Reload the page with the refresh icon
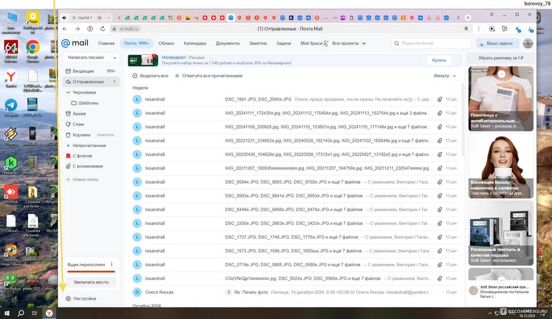Screen dimensions: 552x319 click(x=102, y=29)
